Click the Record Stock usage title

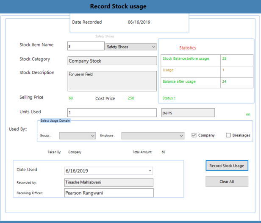pos(118,6)
